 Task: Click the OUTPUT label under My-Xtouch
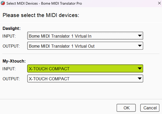coord(11,79)
